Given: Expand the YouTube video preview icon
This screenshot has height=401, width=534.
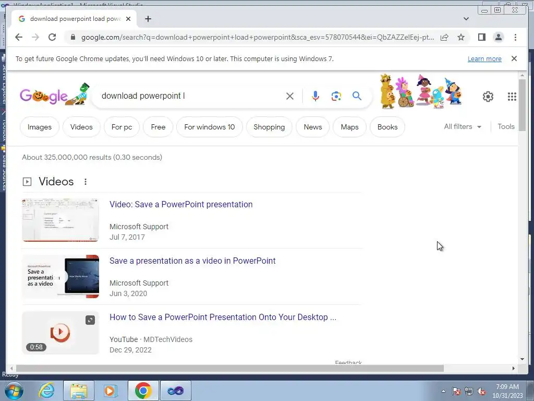Looking at the screenshot, I should click(90, 320).
